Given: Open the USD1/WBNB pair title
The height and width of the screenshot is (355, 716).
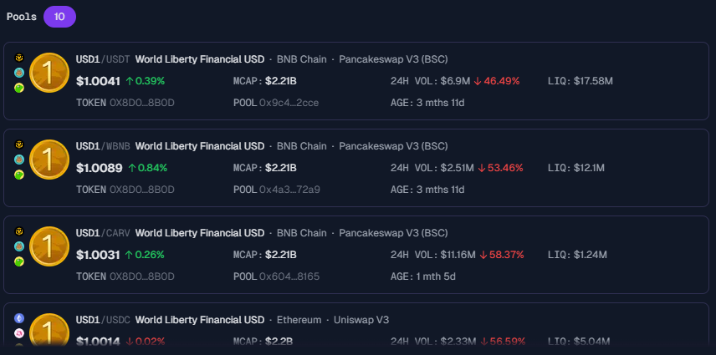Looking at the screenshot, I should (x=104, y=146).
